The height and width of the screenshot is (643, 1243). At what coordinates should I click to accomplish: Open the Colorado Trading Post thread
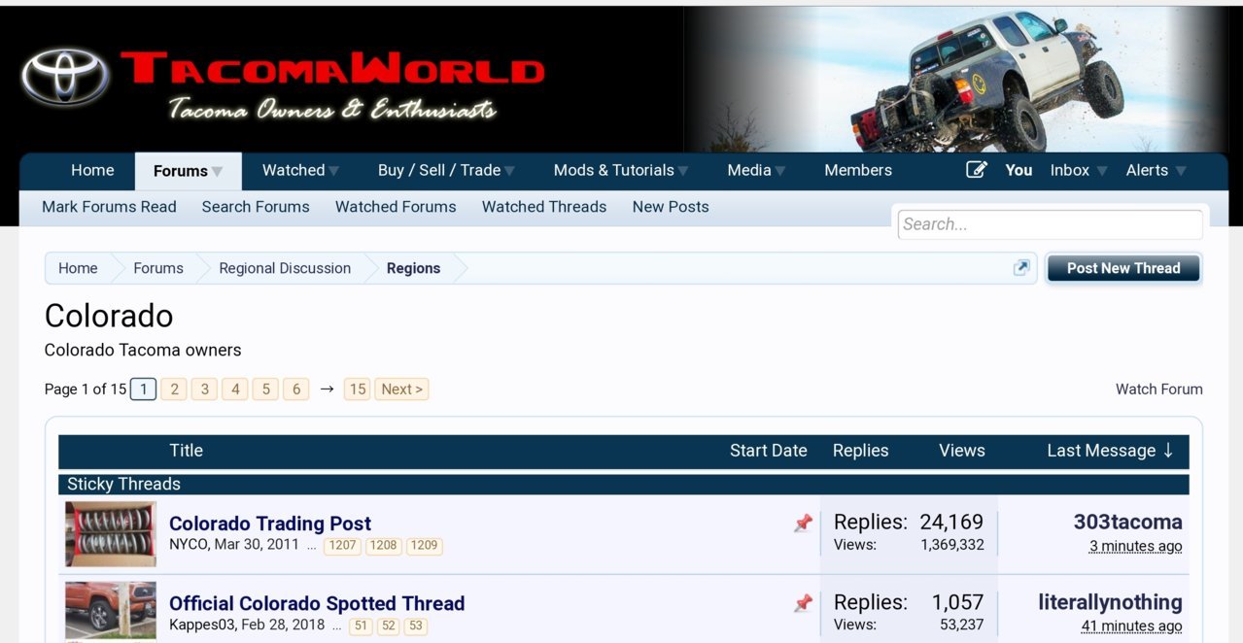point(270,524)
